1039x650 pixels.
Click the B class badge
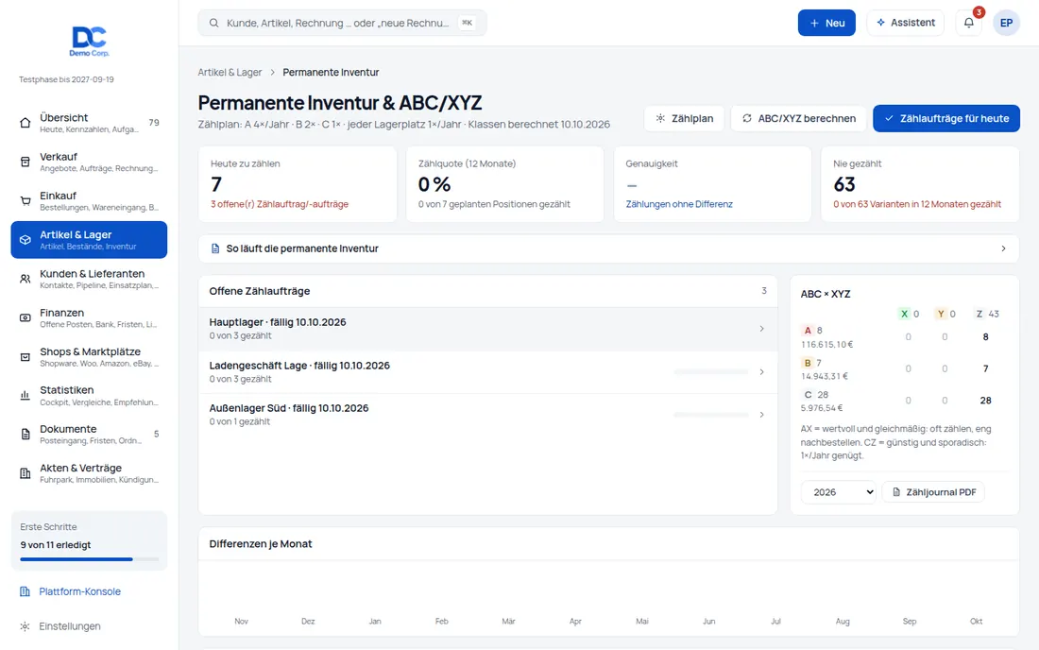(x=807, y=363)
